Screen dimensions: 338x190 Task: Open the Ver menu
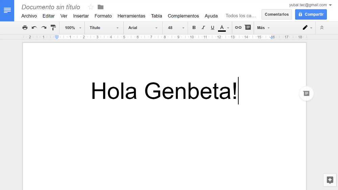[64, 16]
